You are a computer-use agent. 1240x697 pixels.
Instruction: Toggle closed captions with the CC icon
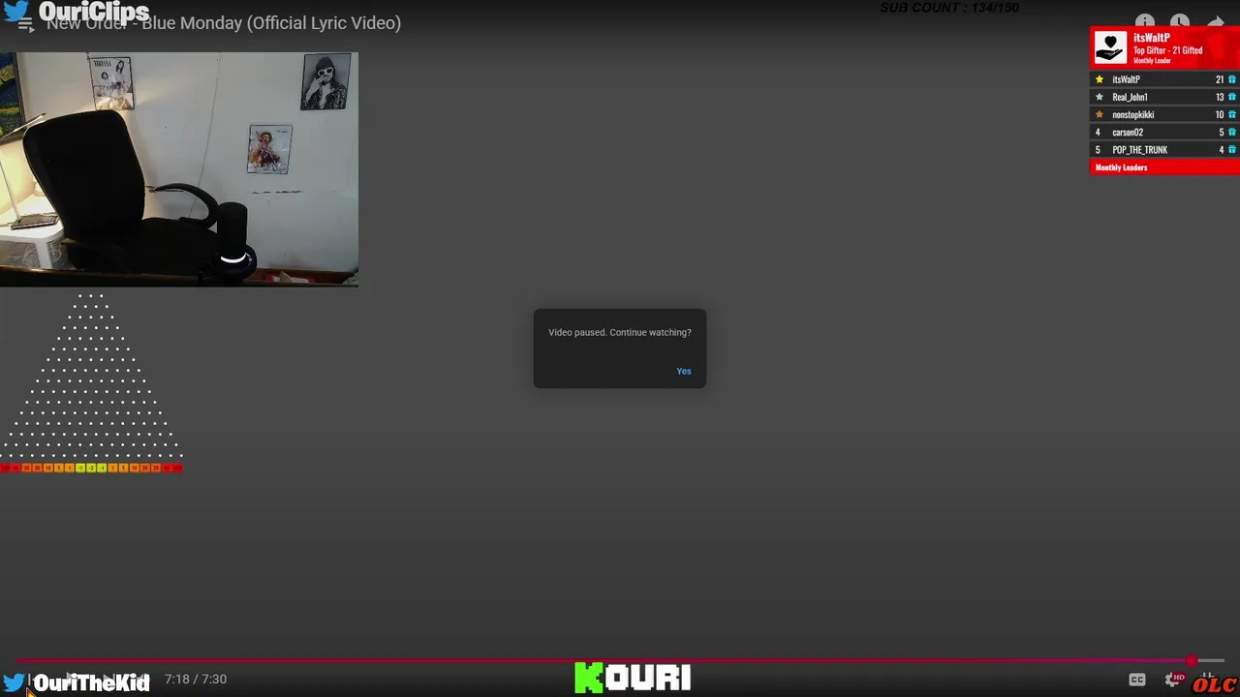click(x=1137, y=680)
